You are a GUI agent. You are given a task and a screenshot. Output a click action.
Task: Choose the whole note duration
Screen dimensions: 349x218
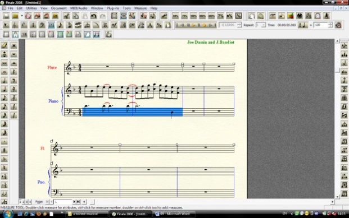point(4,72)
